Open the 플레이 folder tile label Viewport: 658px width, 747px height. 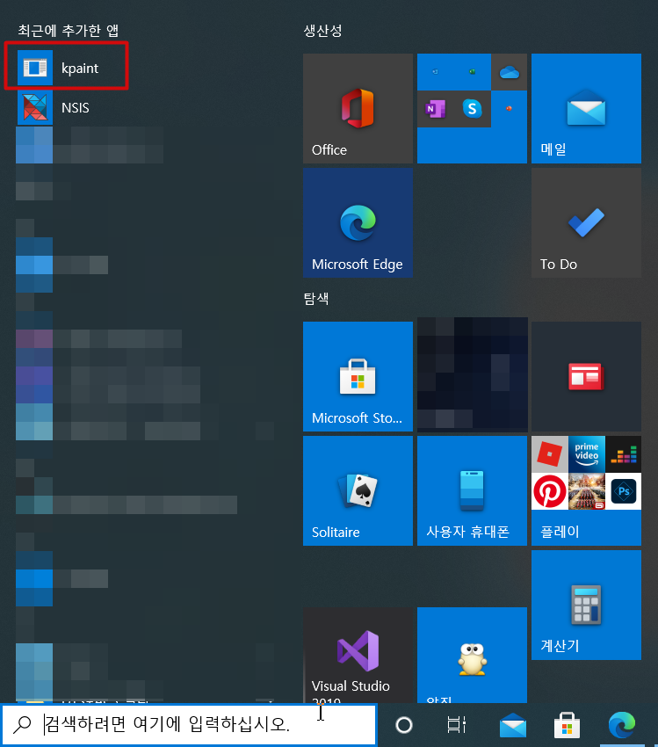[560, 531]
